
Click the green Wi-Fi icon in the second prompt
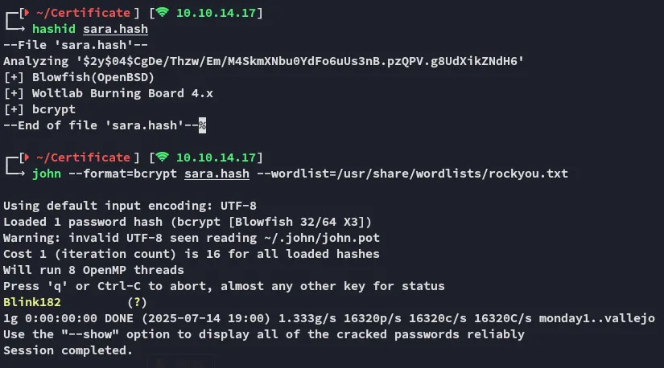click(163, 157)
